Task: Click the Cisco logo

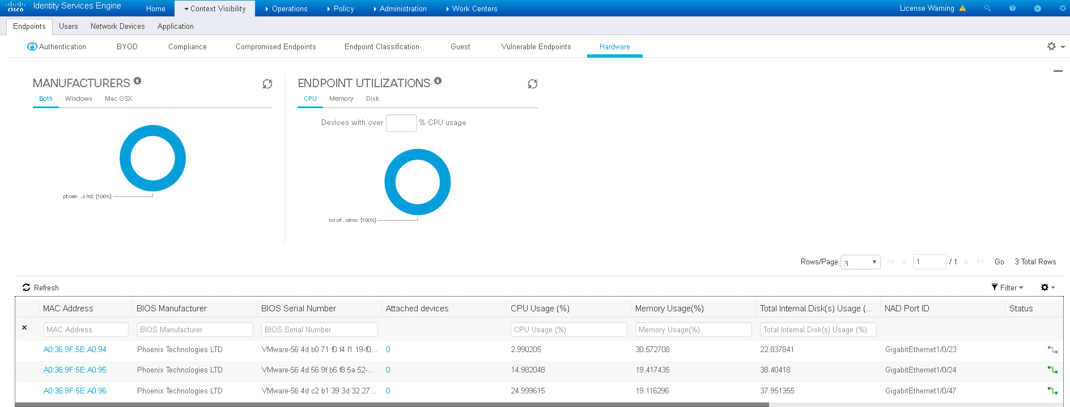Action: (15, 7)
